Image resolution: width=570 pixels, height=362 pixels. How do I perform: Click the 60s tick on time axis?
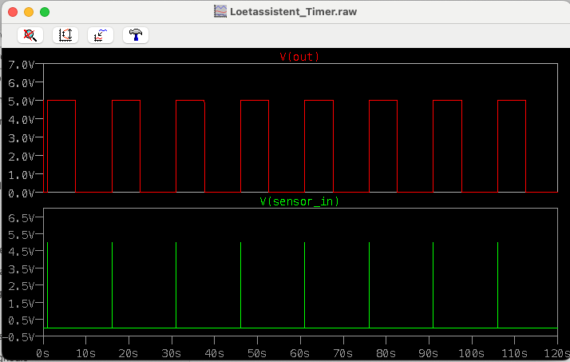click(301, 352)
